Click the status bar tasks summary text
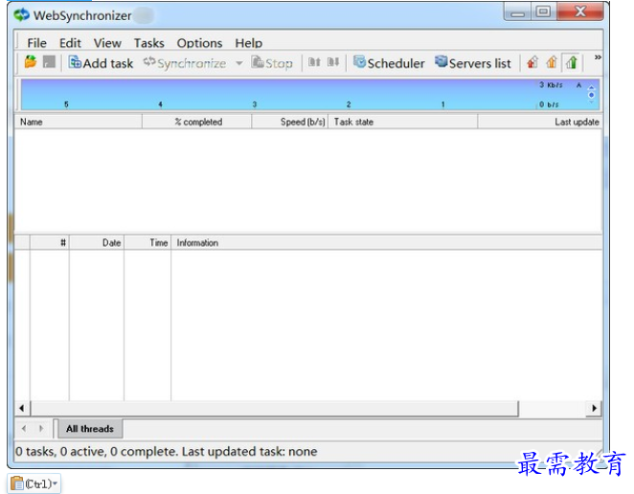Image resolution: width=634 pixels, height=494 pixels. point(167,451)
